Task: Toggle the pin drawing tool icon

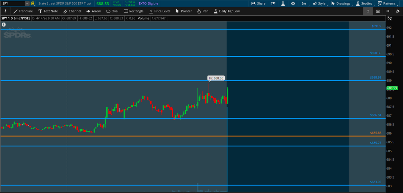Action: 5,11
